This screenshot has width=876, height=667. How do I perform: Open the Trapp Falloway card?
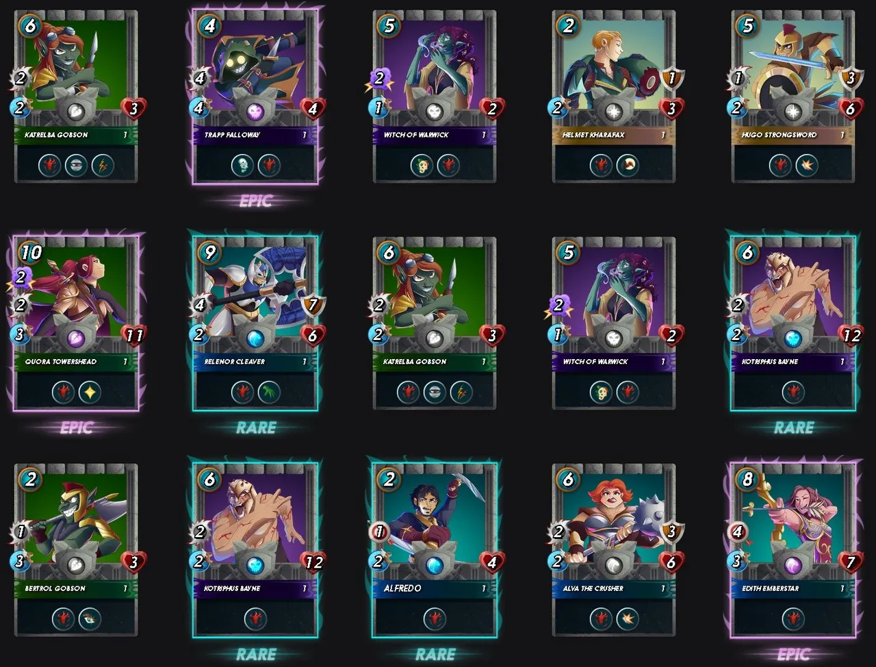(x=255, y=96)
